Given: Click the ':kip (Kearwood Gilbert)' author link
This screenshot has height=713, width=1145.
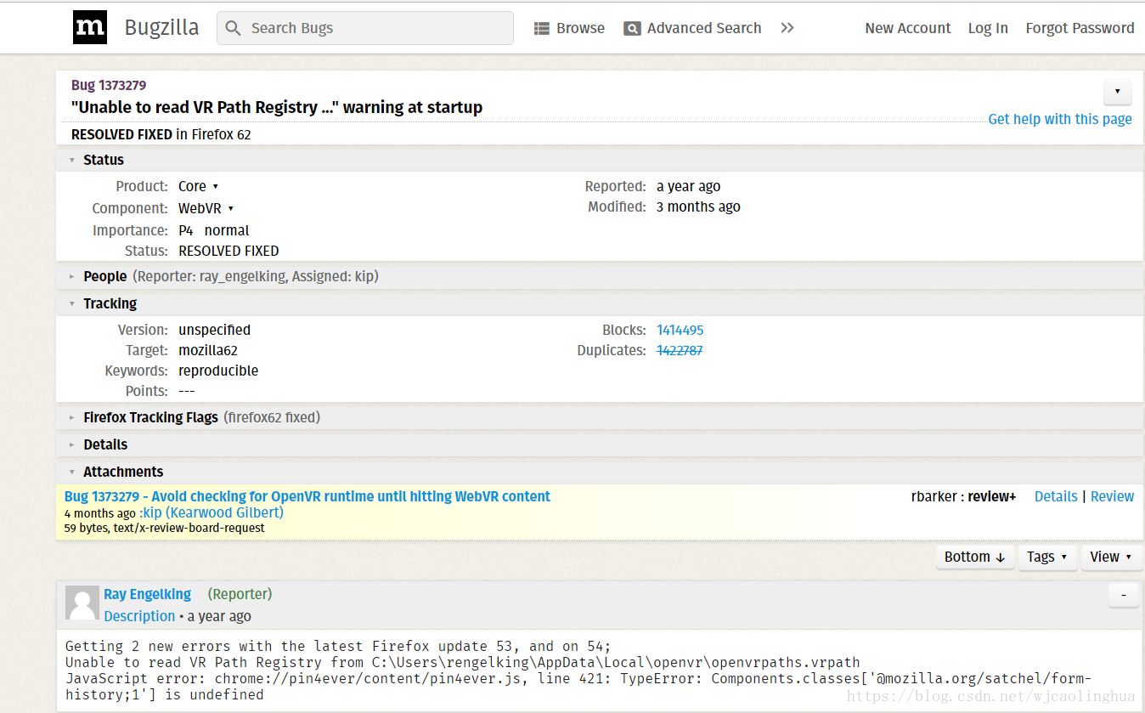Looking at the screenshot, I should tap(212, 512).
